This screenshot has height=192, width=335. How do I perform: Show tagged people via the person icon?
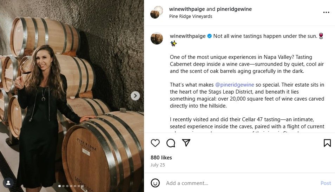pos(8,183)
